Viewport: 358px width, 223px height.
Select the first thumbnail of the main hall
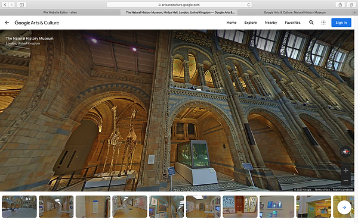20,206
